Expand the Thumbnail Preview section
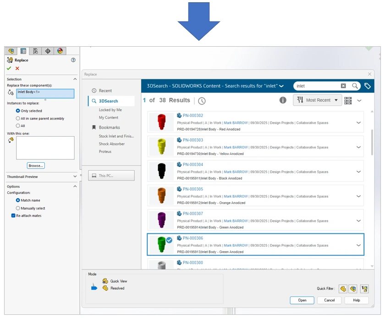This screenshot has width=385, height=318. click(x=75, y=176)
